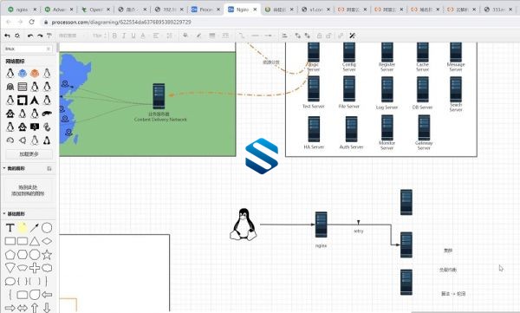Reload the page with browser refresh button
The height and width of the screenshot is (313, 520).
[x=31, y=22]
